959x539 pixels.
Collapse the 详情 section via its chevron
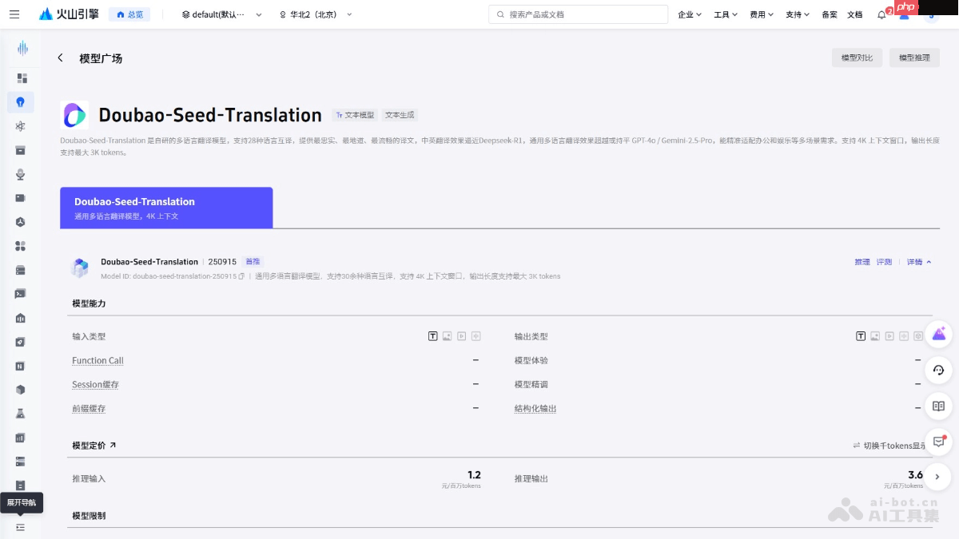(927, 261)
